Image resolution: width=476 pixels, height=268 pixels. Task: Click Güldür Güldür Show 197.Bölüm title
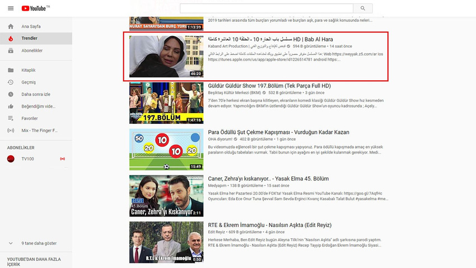(269, 86)
